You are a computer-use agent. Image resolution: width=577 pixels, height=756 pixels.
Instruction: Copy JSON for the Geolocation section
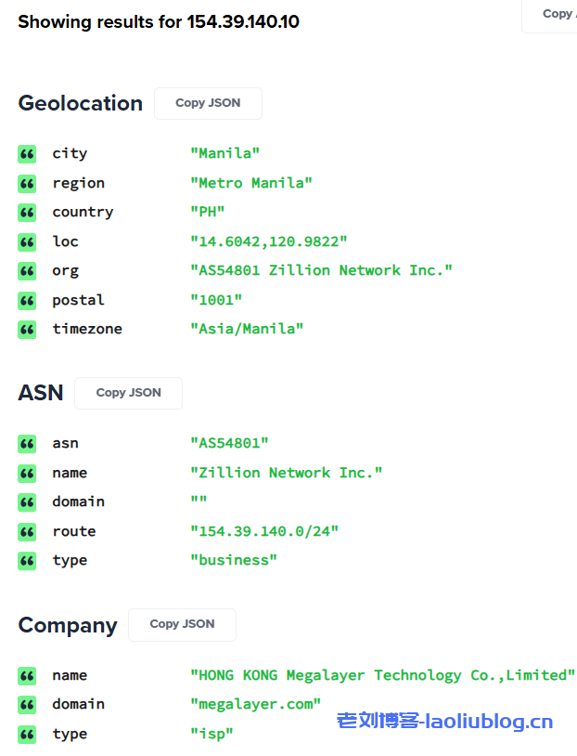[208, 103]
